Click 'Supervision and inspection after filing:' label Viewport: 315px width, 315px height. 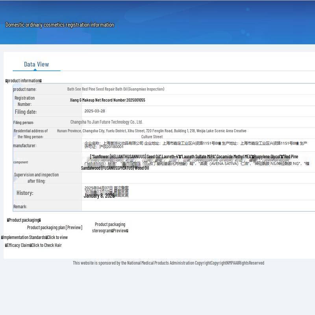point(36,178)
